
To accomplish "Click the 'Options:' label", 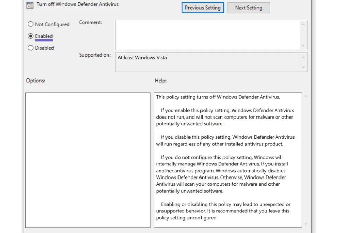I will pyautogui.click(x=36, y=81).
